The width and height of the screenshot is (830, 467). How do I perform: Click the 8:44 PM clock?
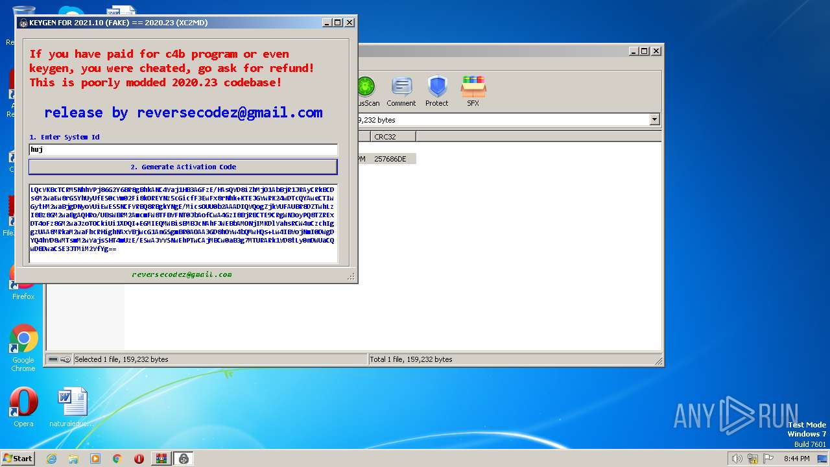[796, 459]
